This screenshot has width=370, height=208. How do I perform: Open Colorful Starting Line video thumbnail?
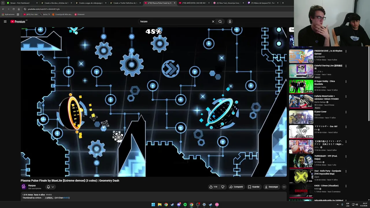[x=301, y=71]
